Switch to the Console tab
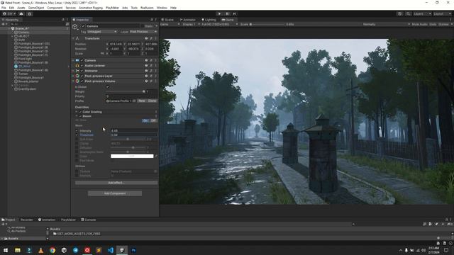 point(88,220)
